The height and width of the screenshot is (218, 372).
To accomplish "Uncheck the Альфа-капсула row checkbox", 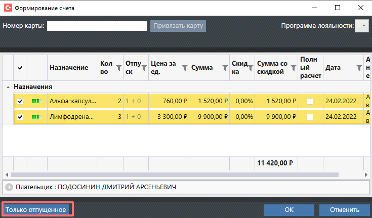I will click(20, 101).
